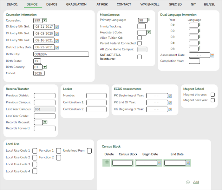Click the Census Block text input field

click(122, 163)
